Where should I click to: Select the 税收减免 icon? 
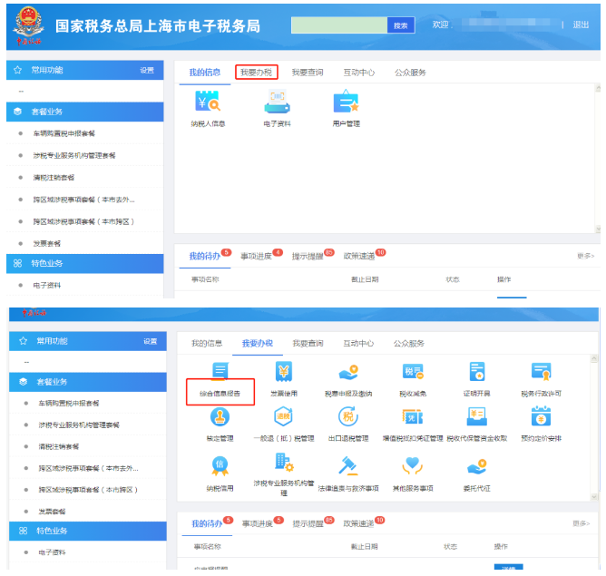pyautogui.click(x=413, y=372)
